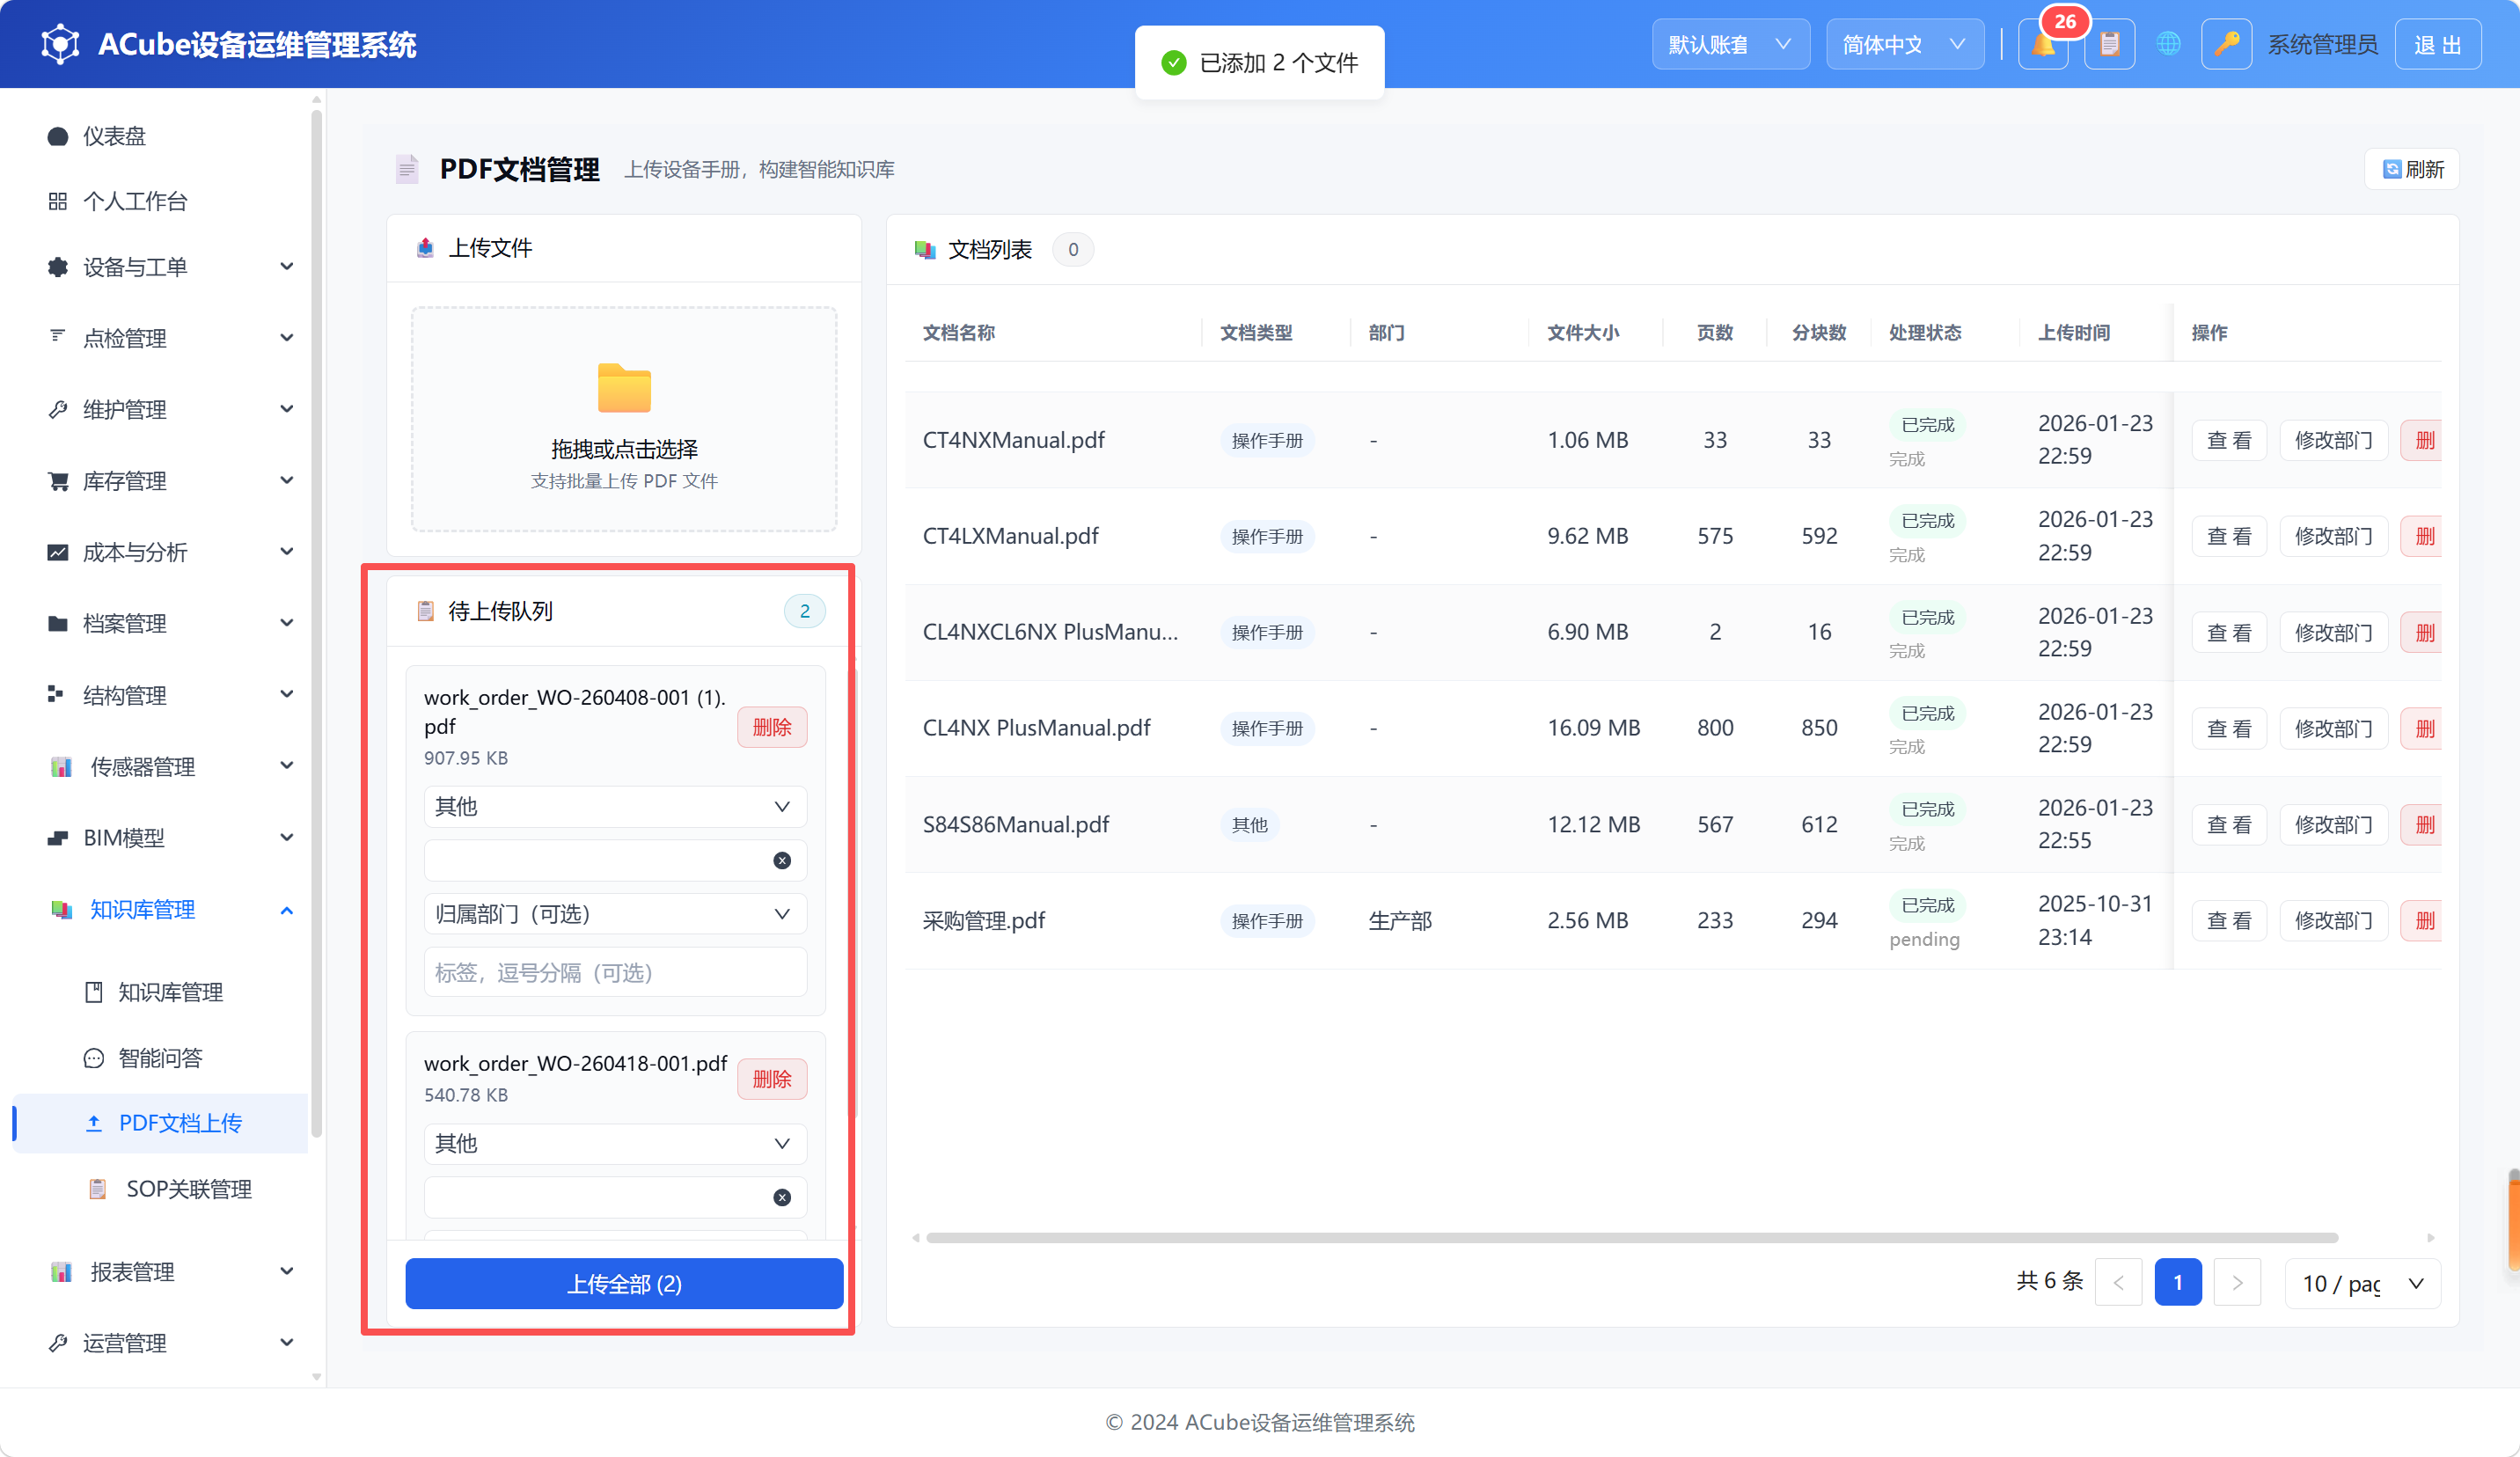Open 简体中文 language dropdown
This screenshot has width=2520, height=1457.
coord(1904,44)
